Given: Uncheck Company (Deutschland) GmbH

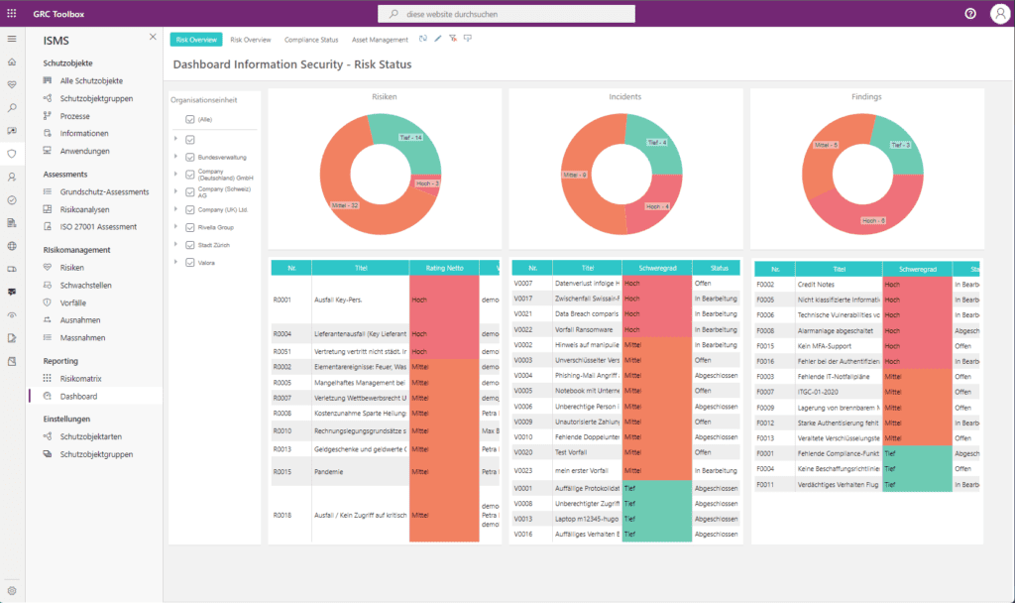Looking at the screenshot, I should (x=189, y=175).
